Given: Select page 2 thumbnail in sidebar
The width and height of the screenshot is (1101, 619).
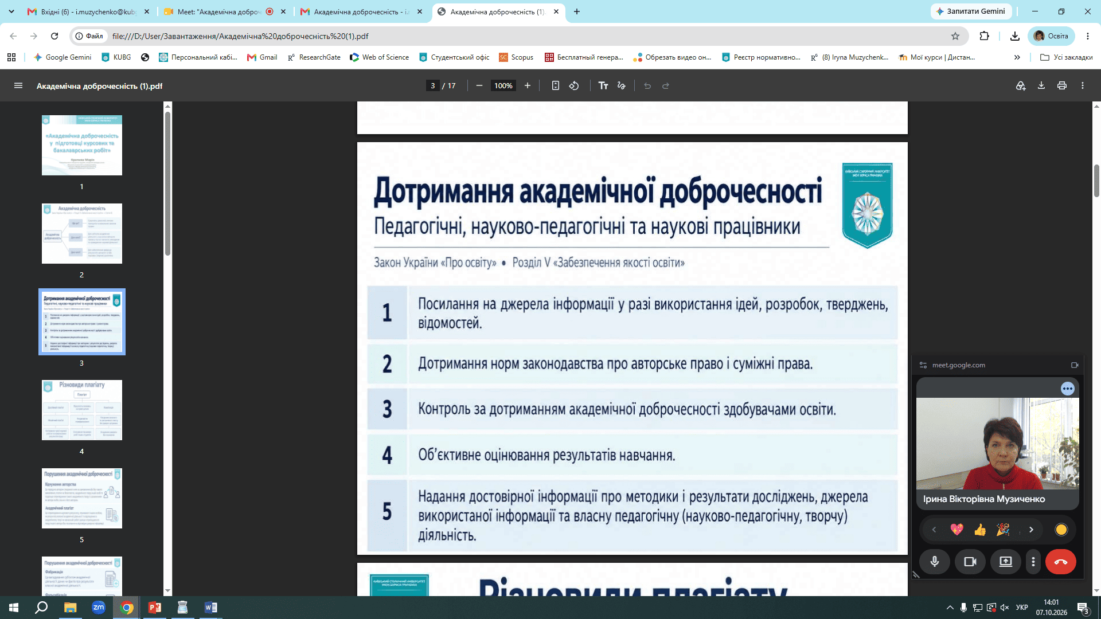Looking at the screenshot, I should coord(82,234).
